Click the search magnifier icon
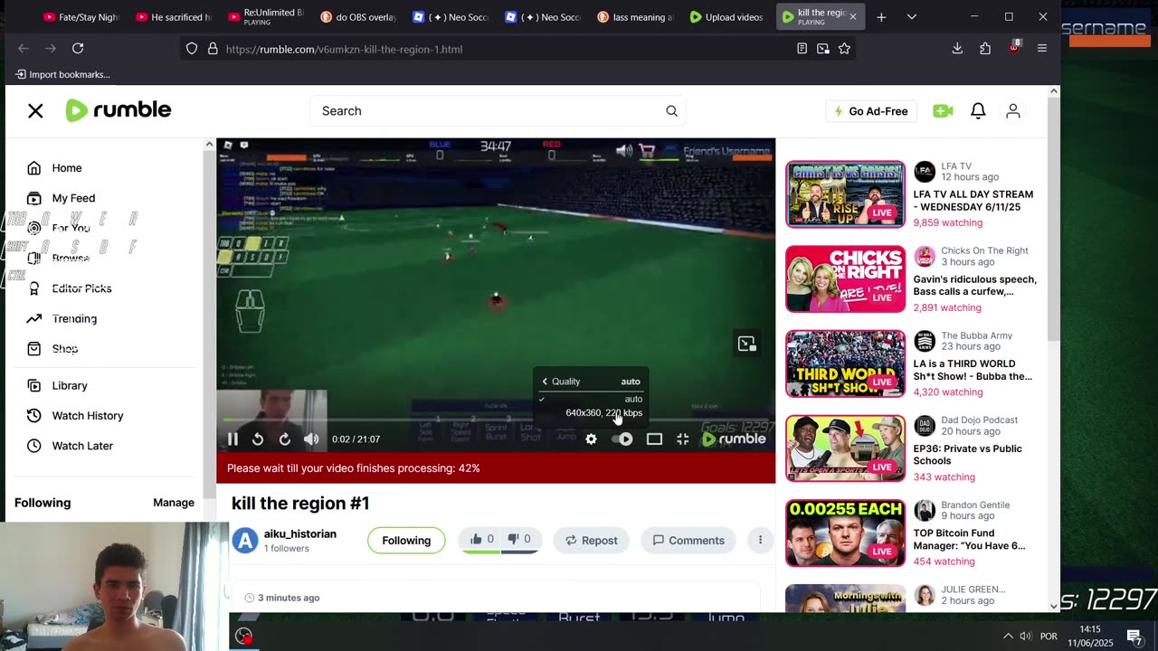Screen dimensions: 1158x651 671,110
